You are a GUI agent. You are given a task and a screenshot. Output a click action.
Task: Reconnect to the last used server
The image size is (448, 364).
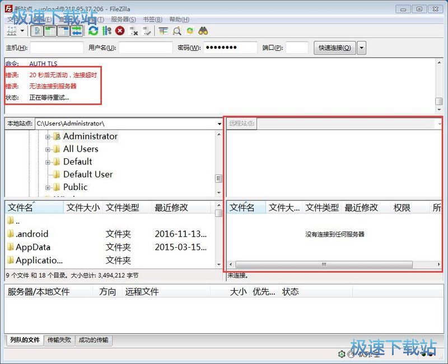pos(147,31)
